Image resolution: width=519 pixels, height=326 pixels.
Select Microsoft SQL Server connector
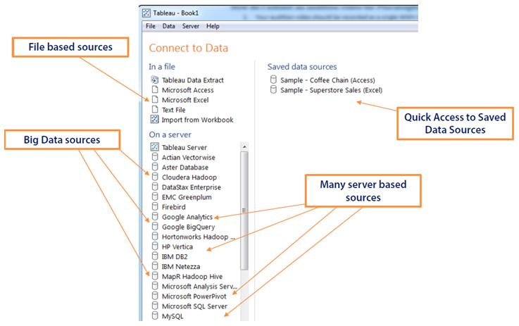pos(194,306)
